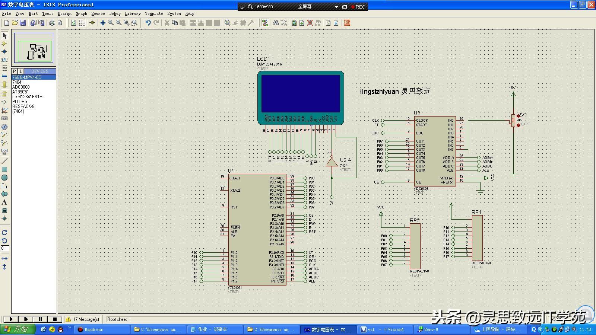This screenshot has height=335, width=596.
Task: Open Bandicam recording mode dropdown arrow
Action: 336,7
